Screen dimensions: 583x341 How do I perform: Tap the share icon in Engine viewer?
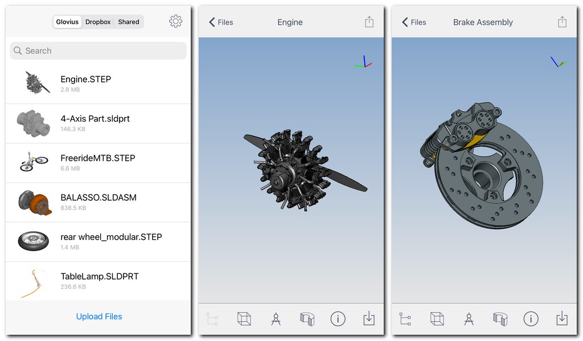(369, 22)
